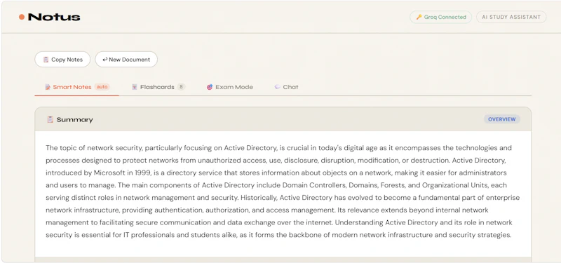Click the Summary section icon

coord(50,119)
